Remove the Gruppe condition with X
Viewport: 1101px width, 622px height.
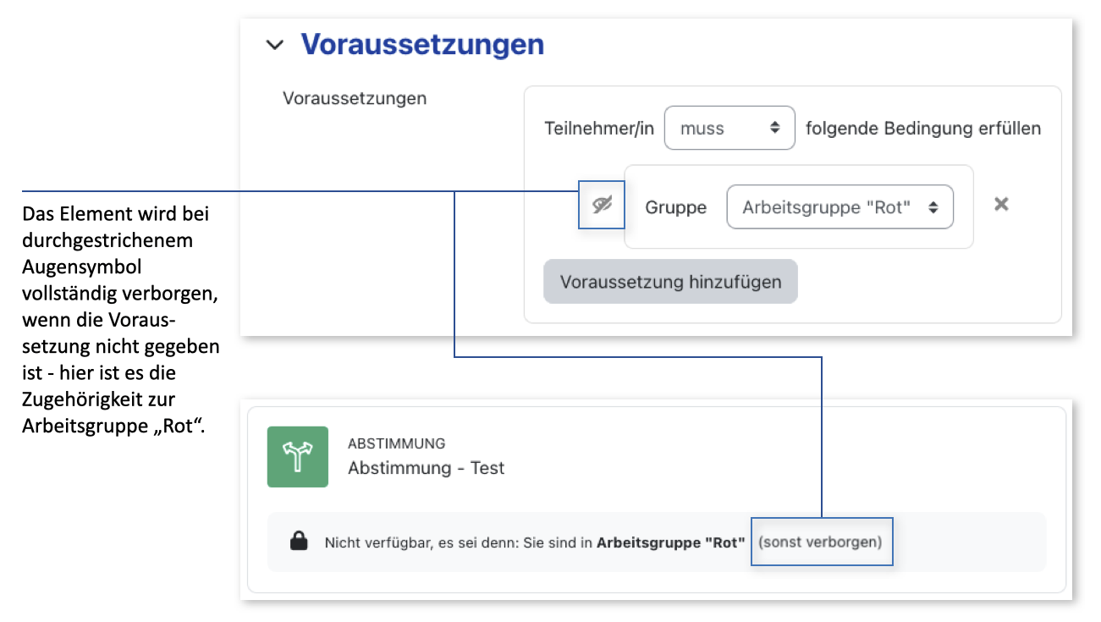tap(1001, 204)
